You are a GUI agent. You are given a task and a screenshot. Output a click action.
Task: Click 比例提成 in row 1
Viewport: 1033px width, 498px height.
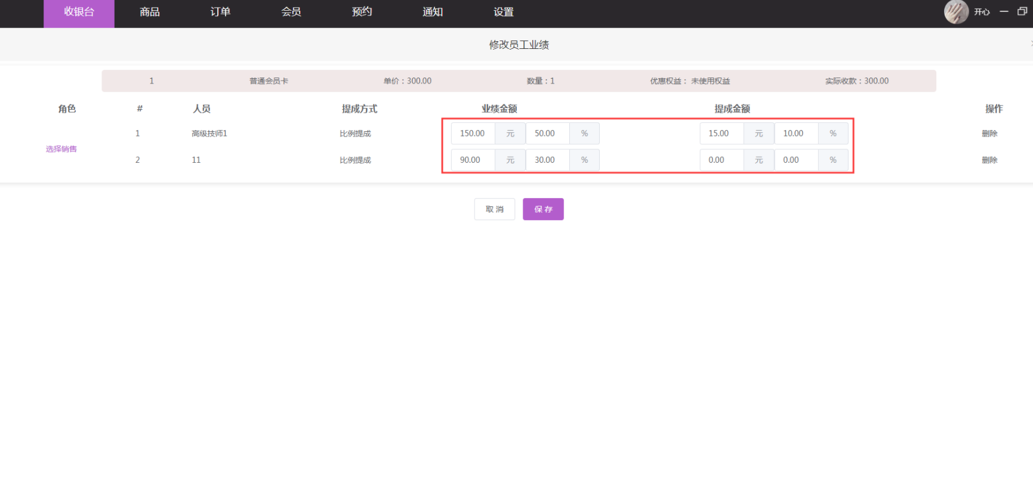click(x=355, y=134)
